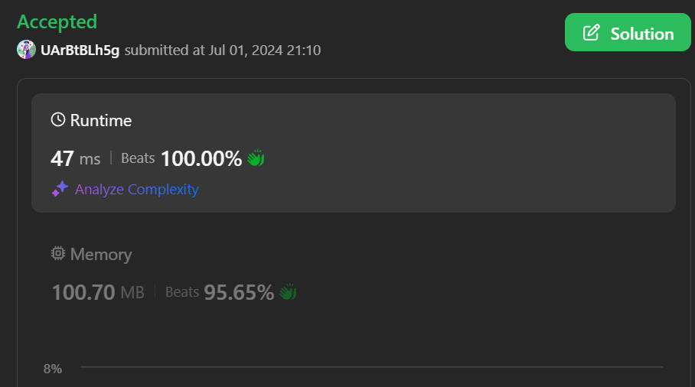
Task: Click the clapping hands icon after 100.00%
Action: click(256, 158)
